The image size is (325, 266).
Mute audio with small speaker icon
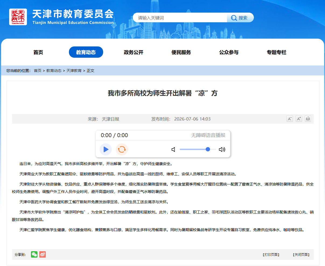pos(173,150)
